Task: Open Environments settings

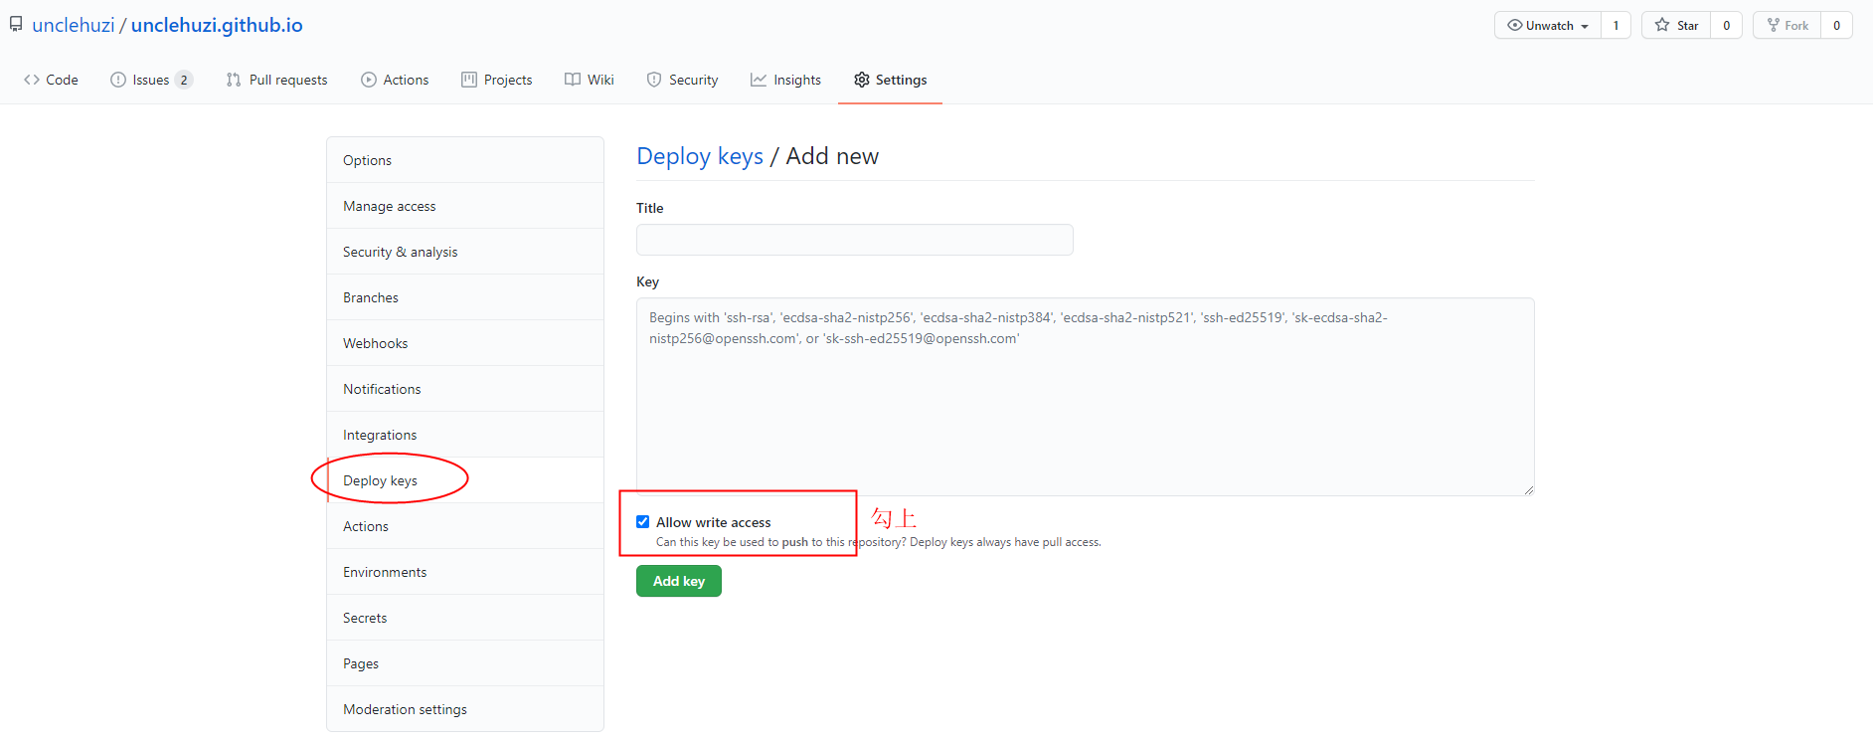Action: [x=465, y=572]
